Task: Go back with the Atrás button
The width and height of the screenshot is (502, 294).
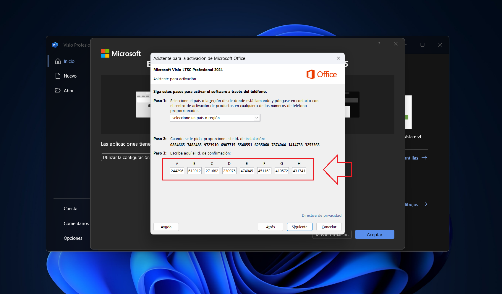Action: click(271, 227)
